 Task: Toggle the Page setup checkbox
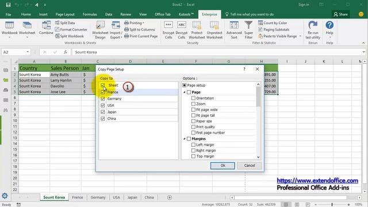point(185,85)
